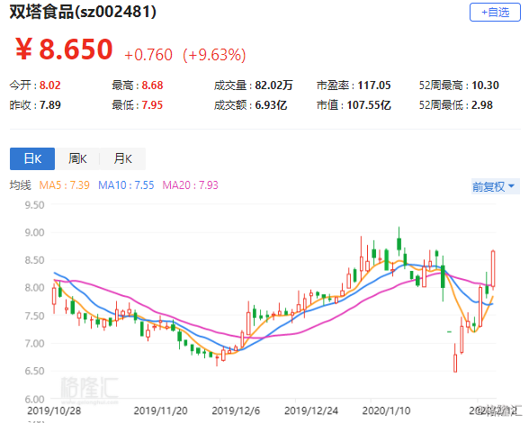Select the 2019/12/6 date marker on axis
529x423 pixels.
click(236, 410)
